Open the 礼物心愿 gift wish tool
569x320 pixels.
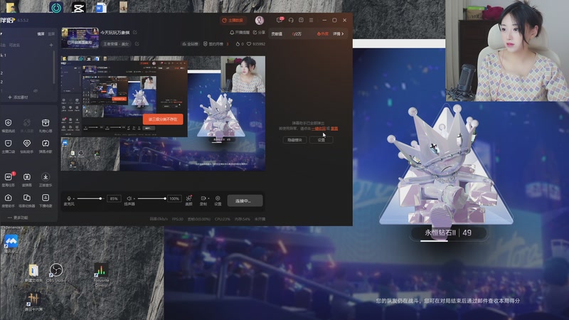click(46, 125)
